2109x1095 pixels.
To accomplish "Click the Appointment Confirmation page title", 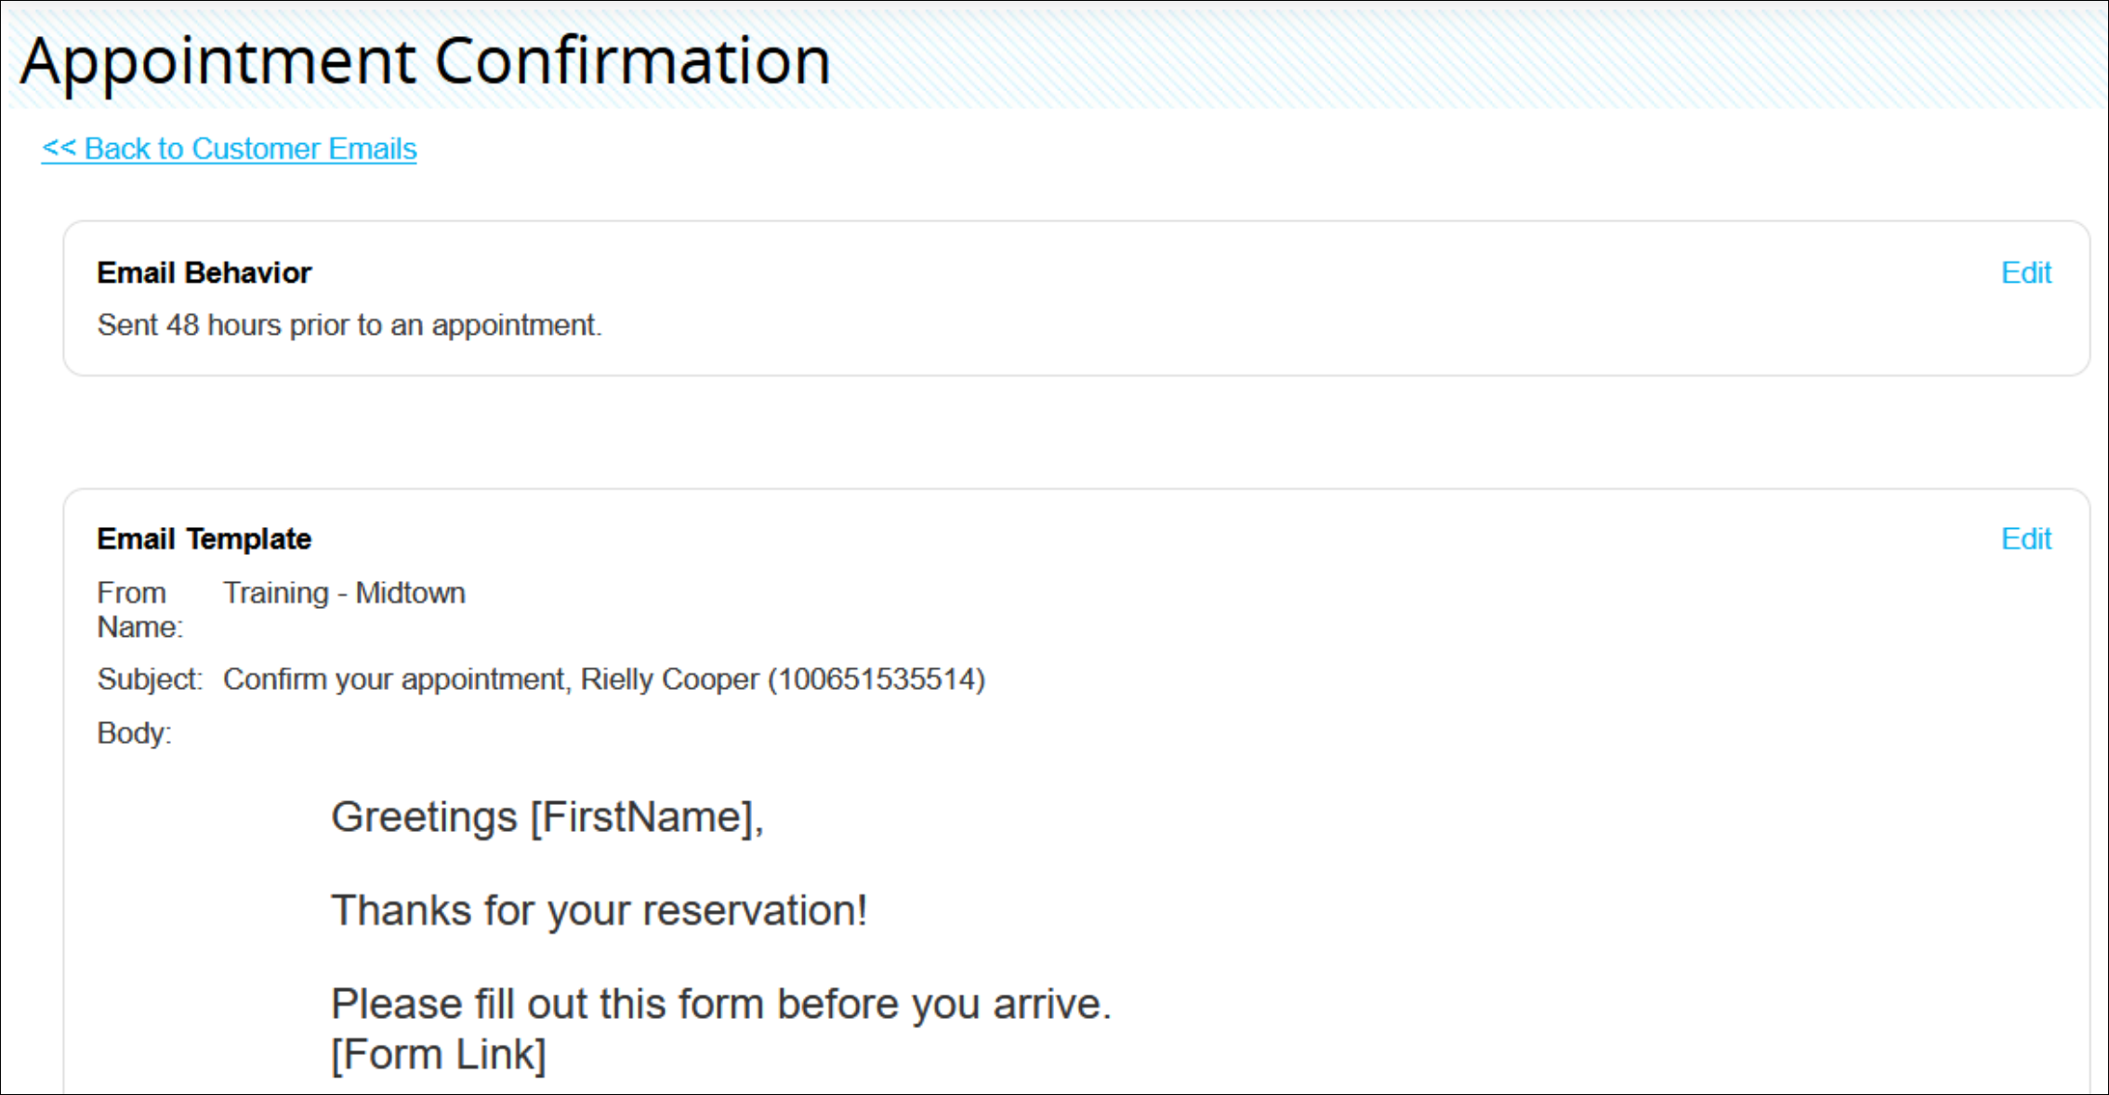I will coord(425,61).
